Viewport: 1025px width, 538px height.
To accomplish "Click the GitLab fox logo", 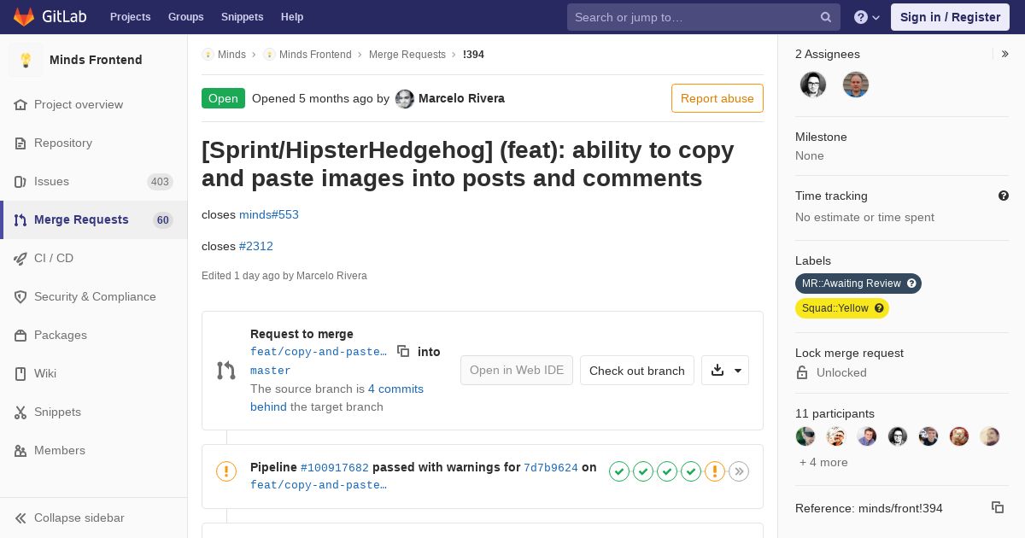I will pyautogui.click(x=24, y=17).
